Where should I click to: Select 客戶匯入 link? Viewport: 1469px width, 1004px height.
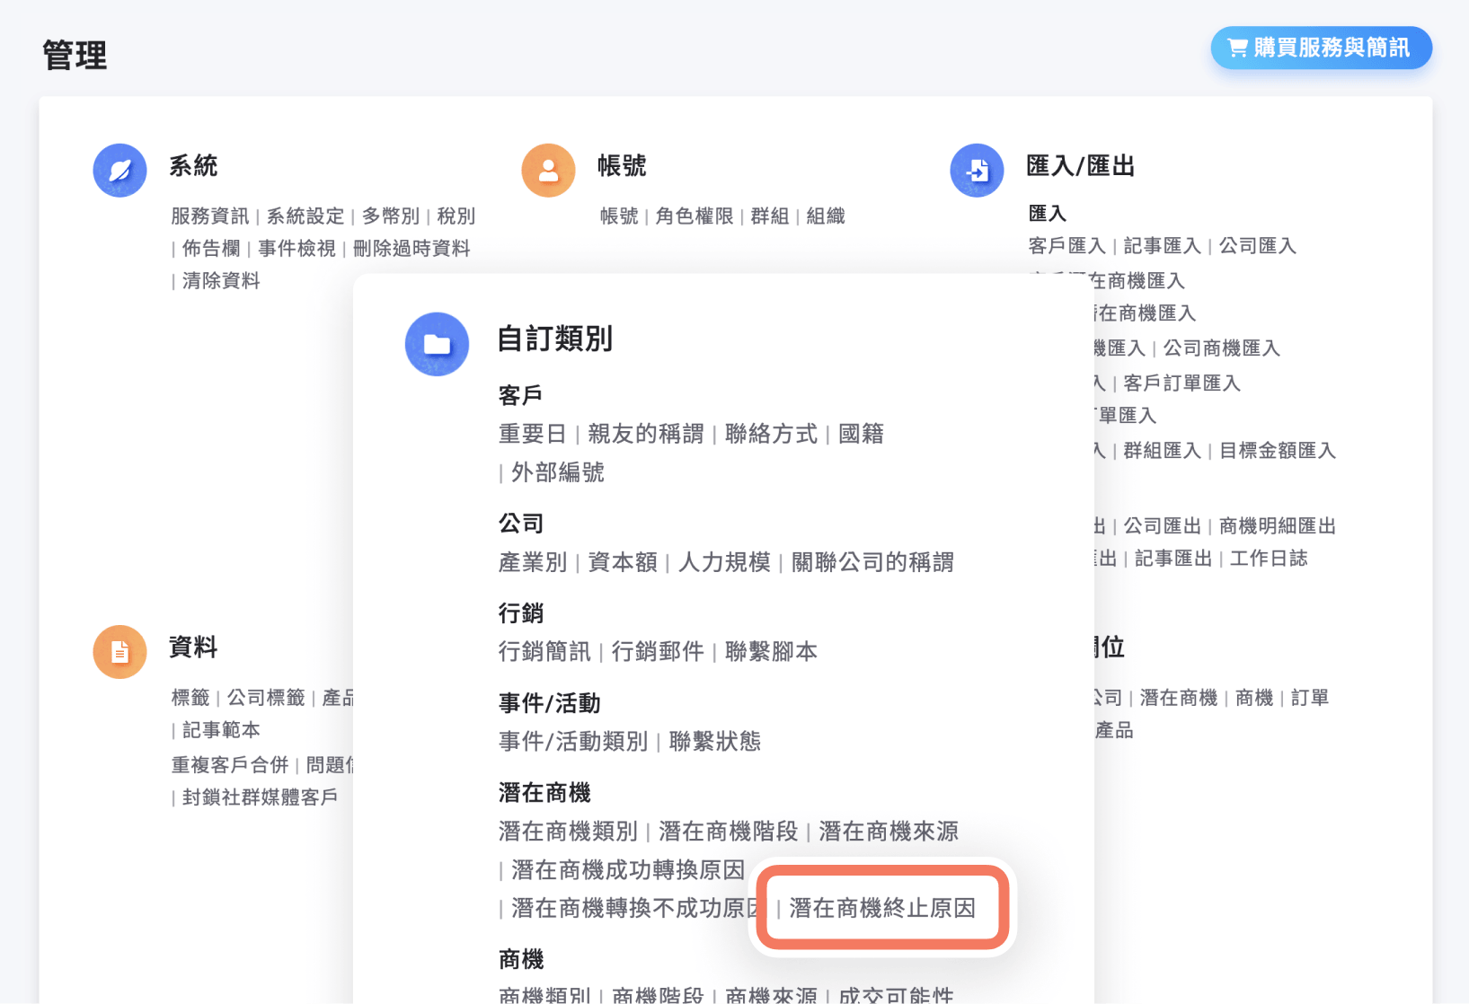(1067, 246)
